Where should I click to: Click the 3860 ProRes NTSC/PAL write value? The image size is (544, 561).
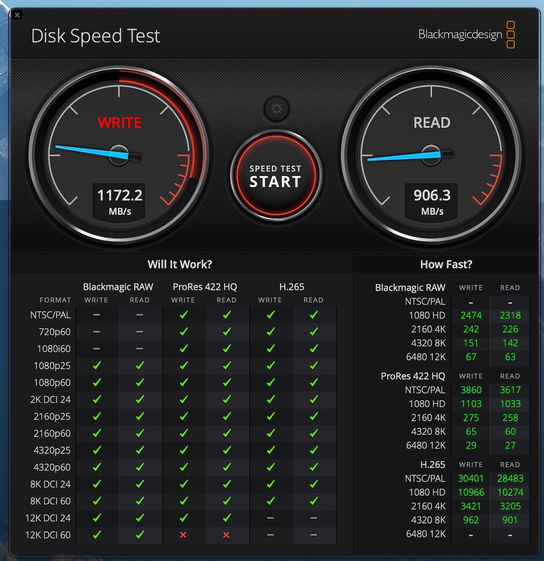[471, 390]
